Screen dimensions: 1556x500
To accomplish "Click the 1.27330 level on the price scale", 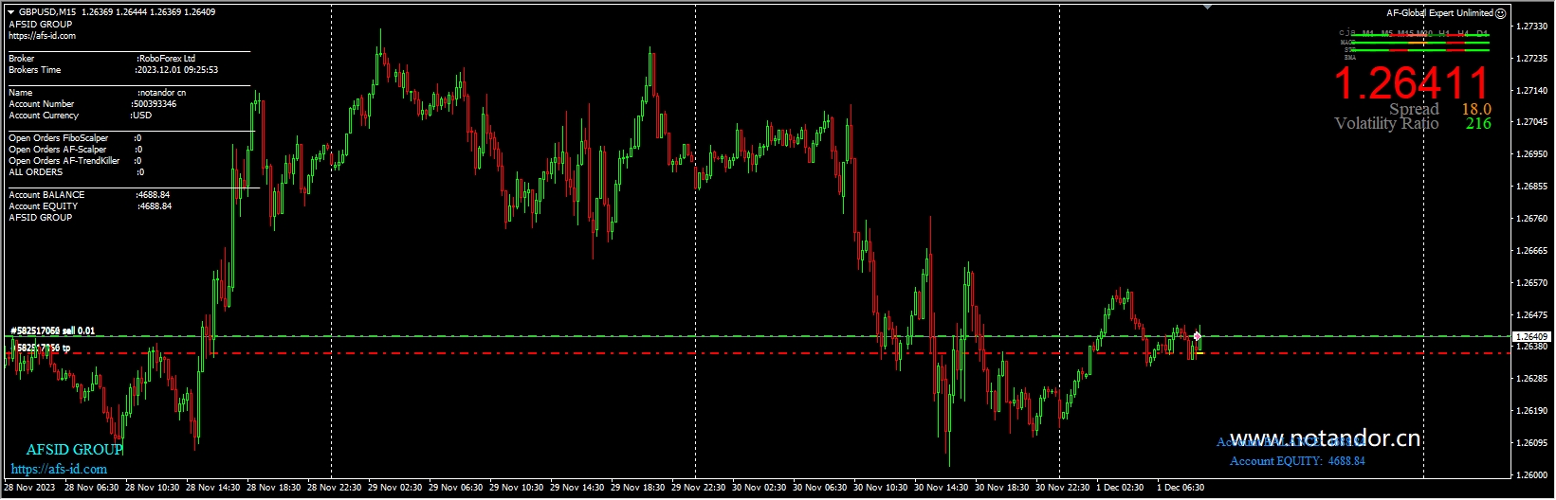I will click(x=1532, y=27).
